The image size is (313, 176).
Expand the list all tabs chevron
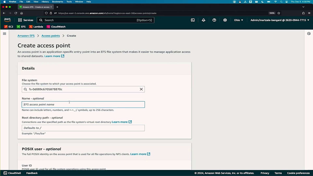point(303,7)
